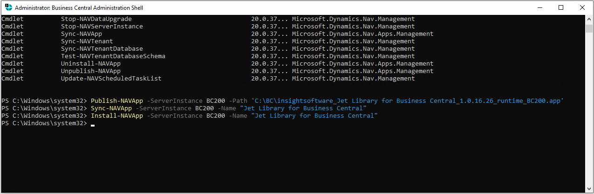
Task: Click the scrollbar down arrow
Action: click(589, 188)
